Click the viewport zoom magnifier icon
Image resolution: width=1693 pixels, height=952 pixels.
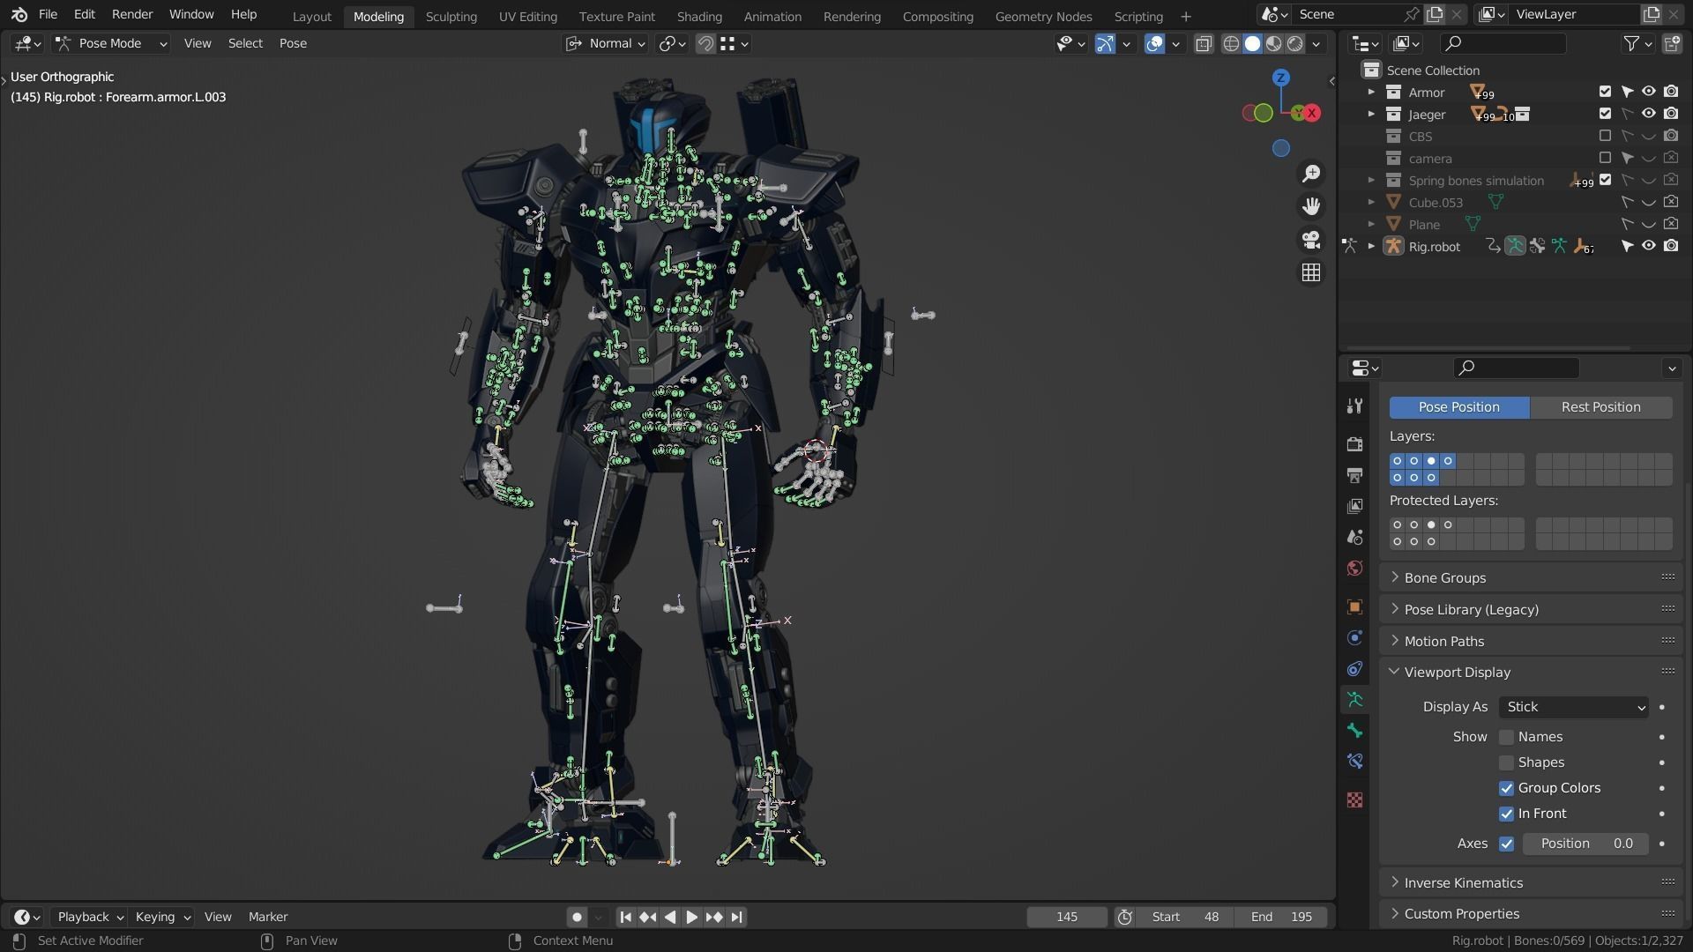(x=1311, y=174)
